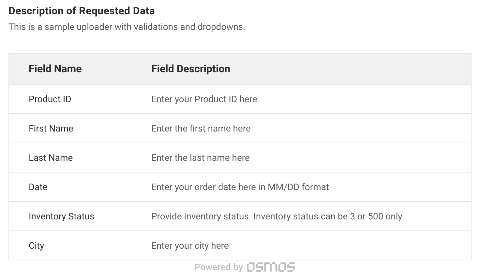Click 'Enter the first name here' description
Image resolution: width=480 pixels, height=278 pixels.
point(201,129)
